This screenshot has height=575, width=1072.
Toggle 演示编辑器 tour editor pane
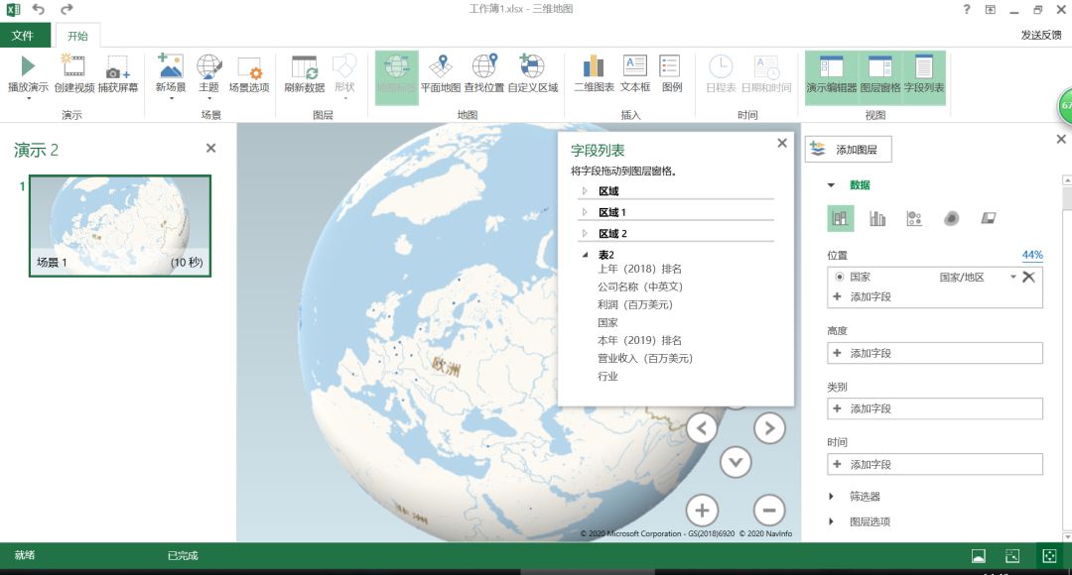pos(831,77)
